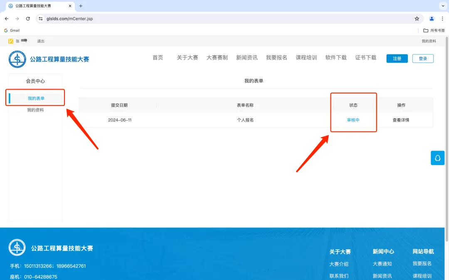Click the competition site logo icon
The width and height of the screenshot is (449, 280).
pos(17,59)
